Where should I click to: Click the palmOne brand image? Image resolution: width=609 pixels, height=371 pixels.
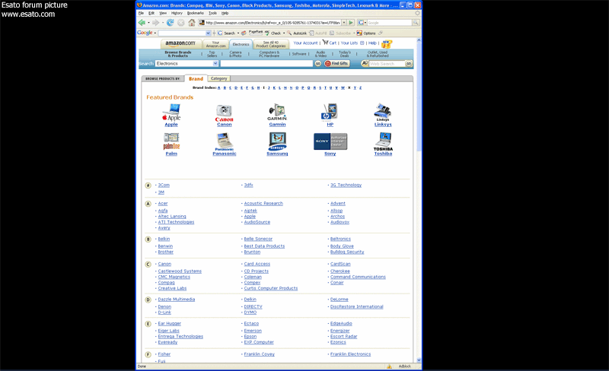171,141
